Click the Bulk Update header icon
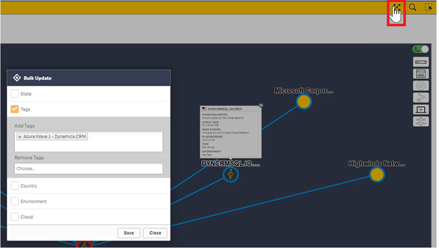This screenshot has height=248, width=439. tap(17, 78)
